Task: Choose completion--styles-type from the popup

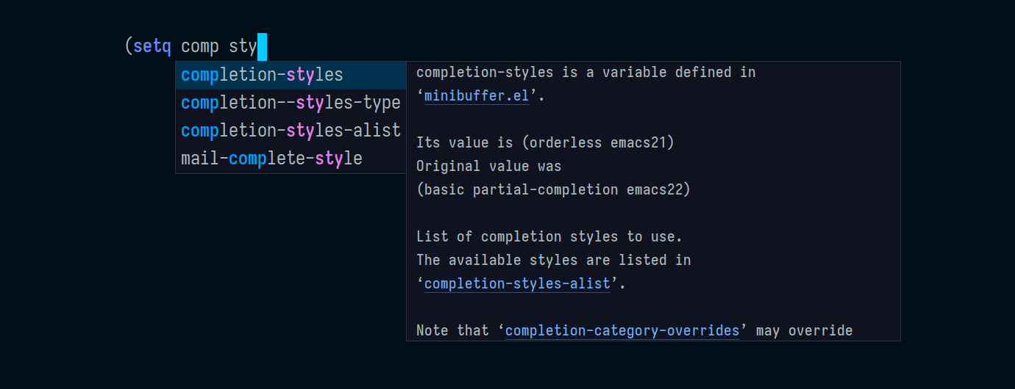Action: coord(291,103)
